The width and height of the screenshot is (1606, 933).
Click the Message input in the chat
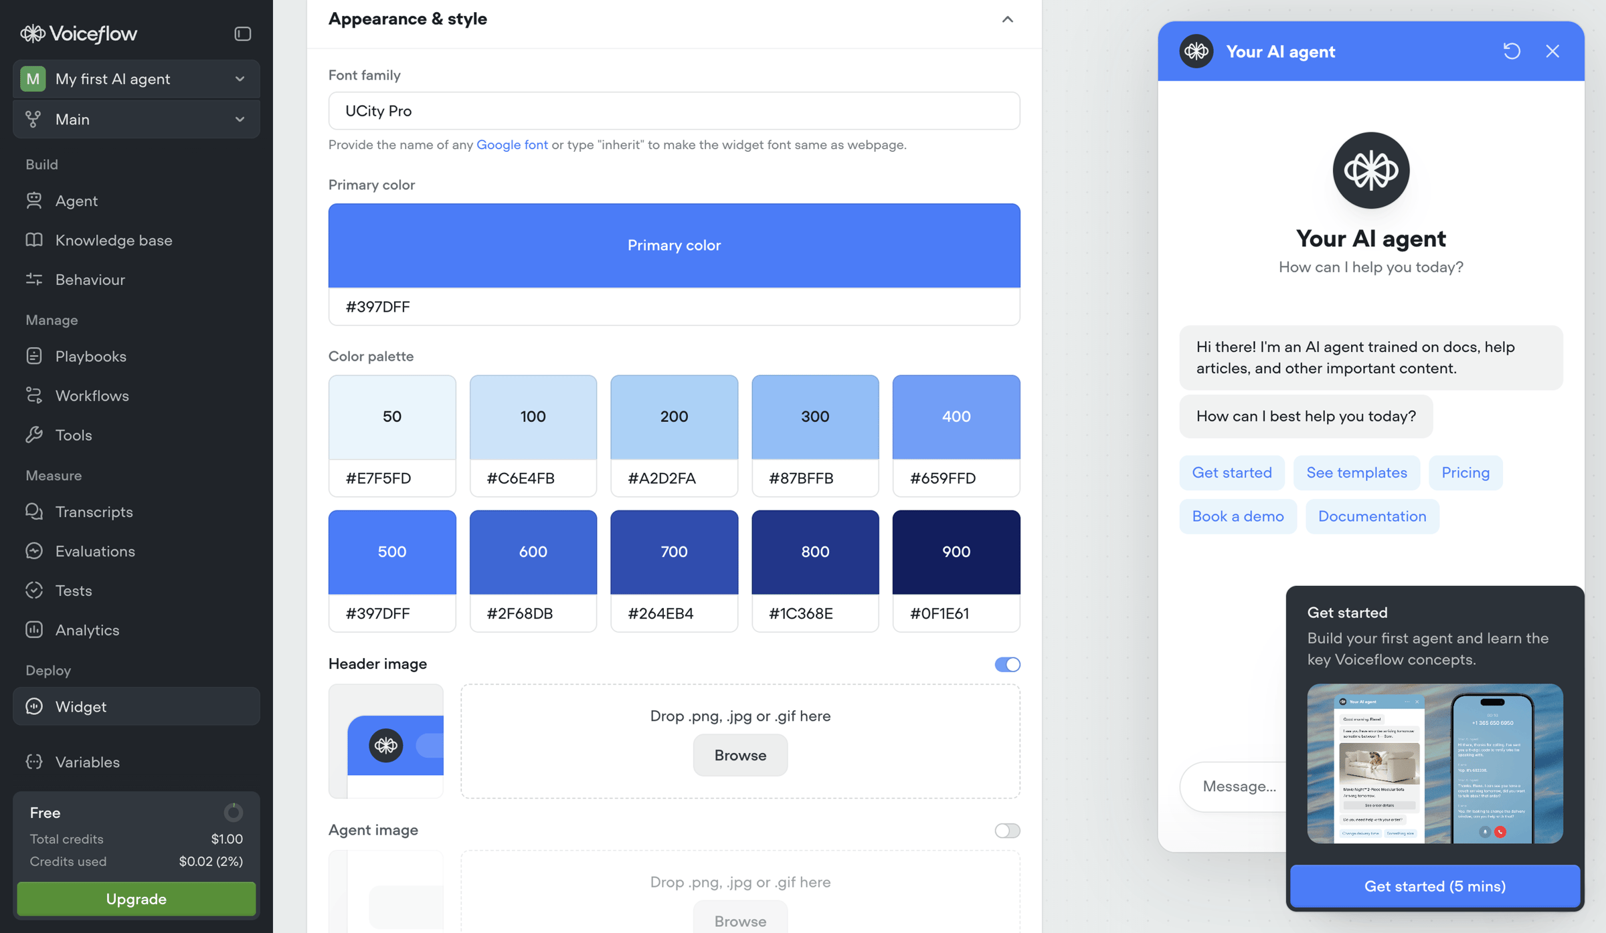(1233, 787)
